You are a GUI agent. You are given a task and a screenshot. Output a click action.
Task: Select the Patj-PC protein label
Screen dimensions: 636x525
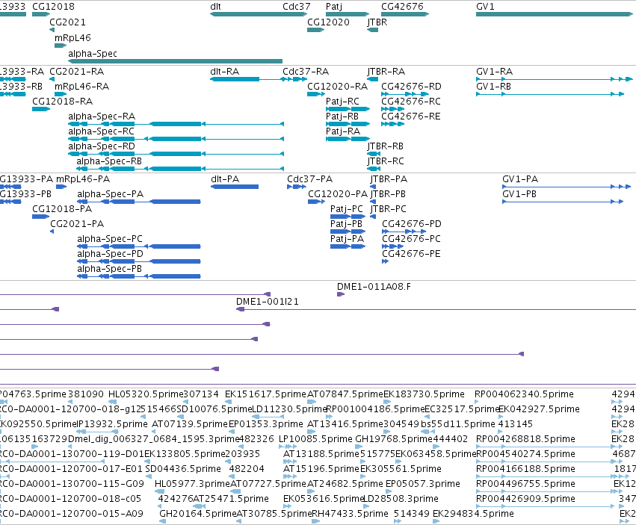(x=347, y=209)
